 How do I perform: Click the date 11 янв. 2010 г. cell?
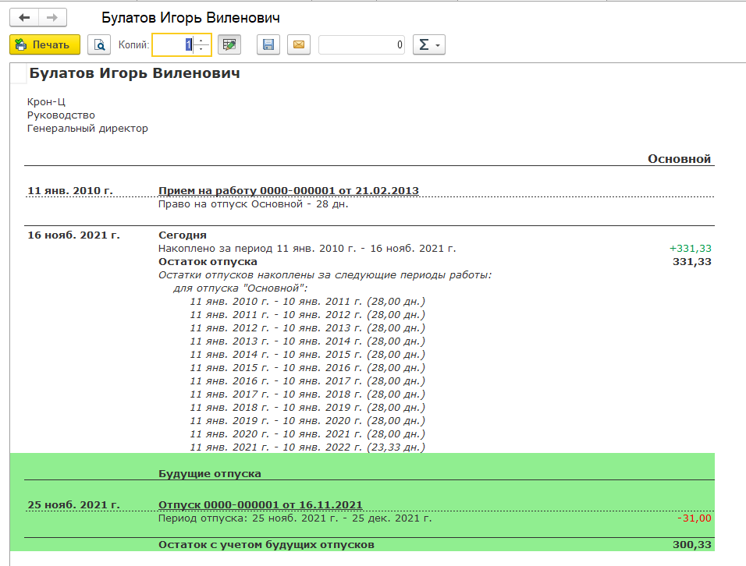click(70, 190)
